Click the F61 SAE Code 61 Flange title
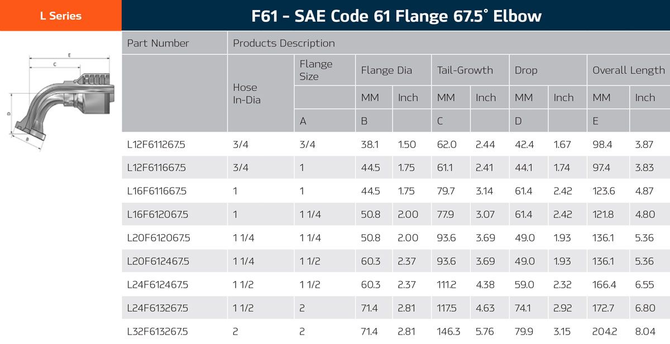670x344 pixels. coord(396,16)
